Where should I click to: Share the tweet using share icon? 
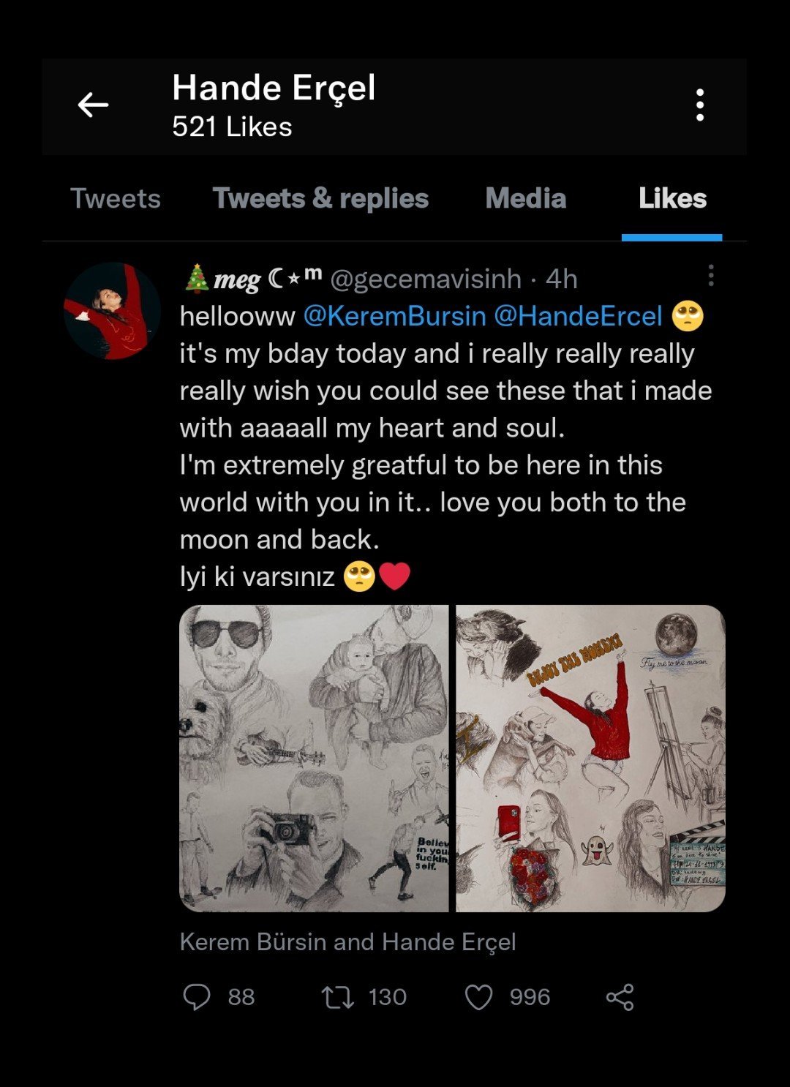(x=620, y=997)
